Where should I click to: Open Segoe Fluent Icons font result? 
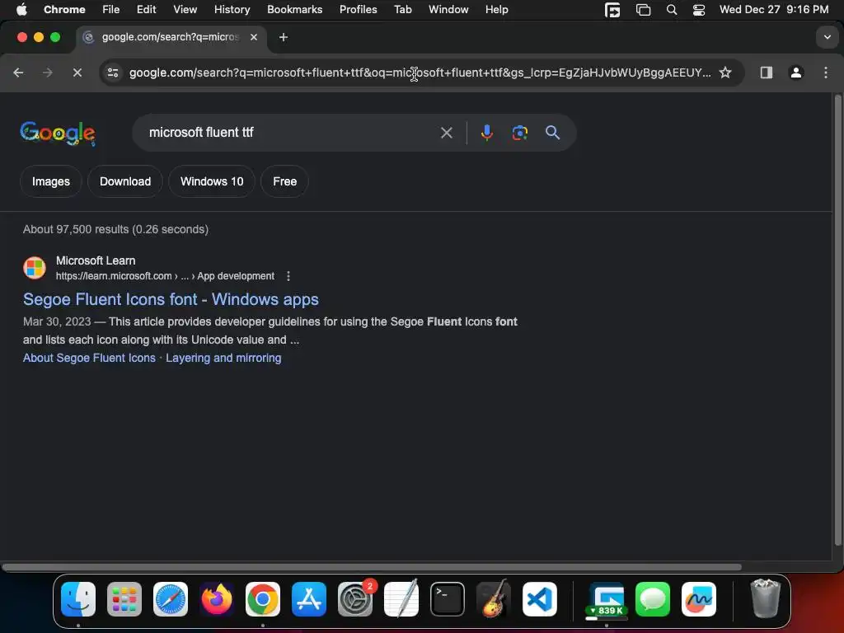(x=171, y=299)
